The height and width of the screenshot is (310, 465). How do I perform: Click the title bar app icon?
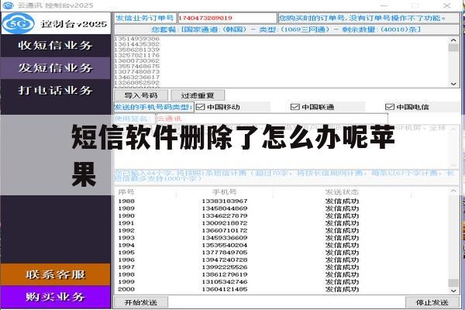(x=8, y=5)
